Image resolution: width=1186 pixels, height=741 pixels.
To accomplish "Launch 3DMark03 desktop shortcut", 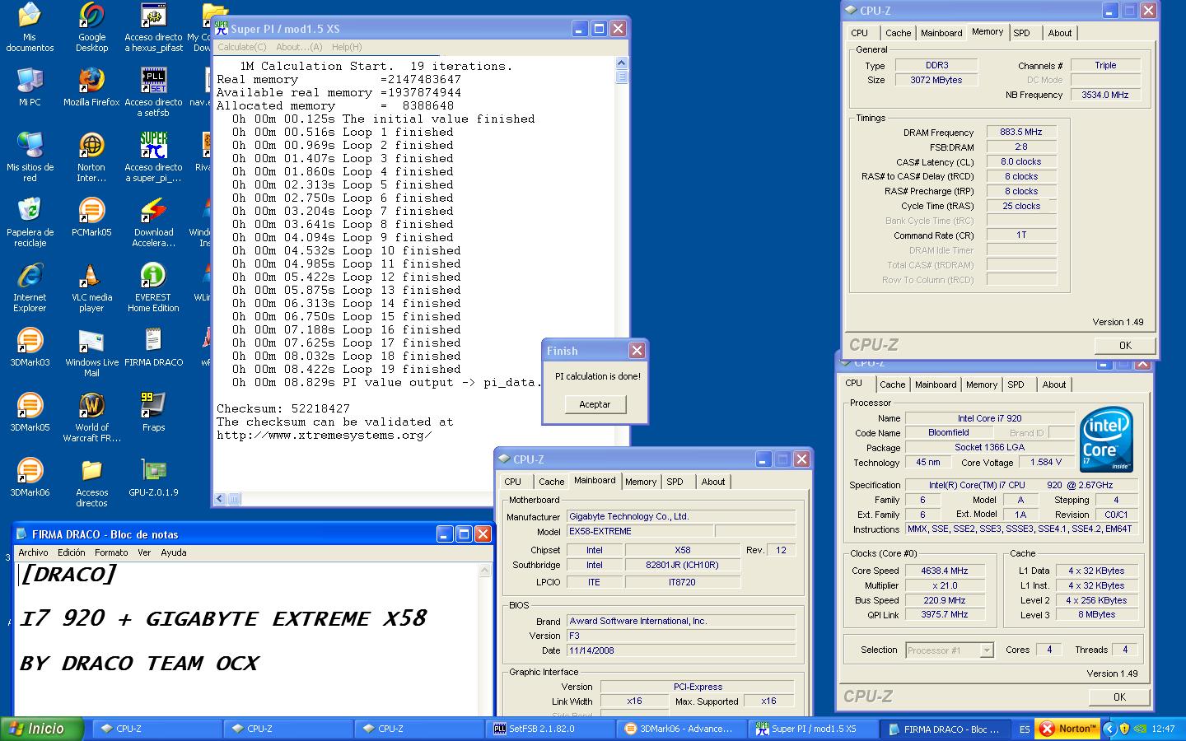I will 30,347.
